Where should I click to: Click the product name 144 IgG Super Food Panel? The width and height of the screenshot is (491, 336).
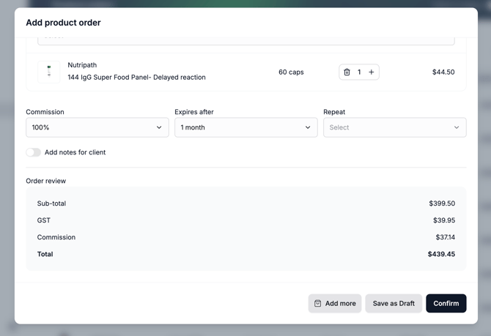(x=136, y=78)
